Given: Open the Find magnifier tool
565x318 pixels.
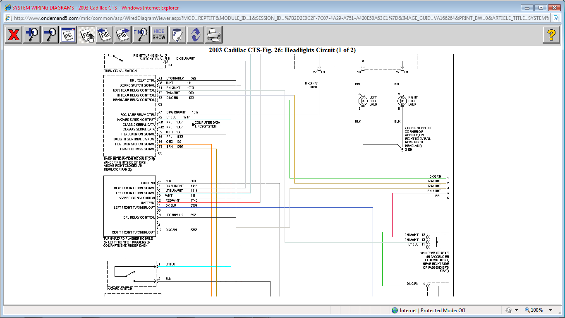Looking at the screenshot, I should pyautogui.click(x=141, y=35).
